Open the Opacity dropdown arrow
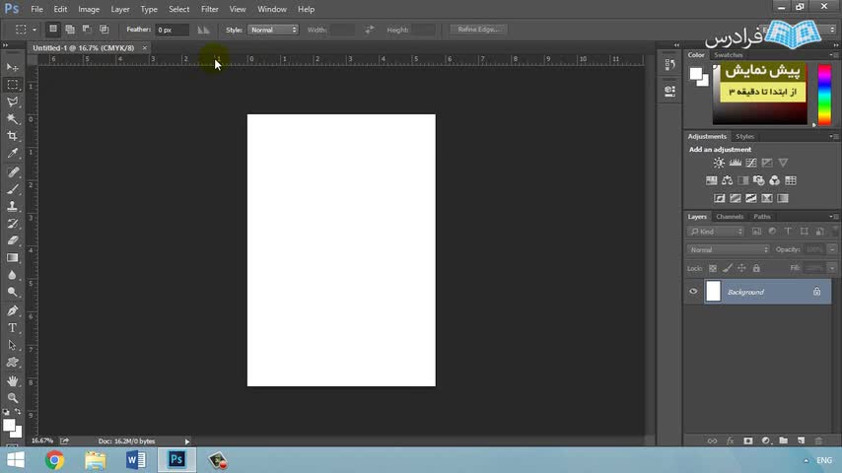This screenshot has height=473, width=842. click(x=832, y=249)
